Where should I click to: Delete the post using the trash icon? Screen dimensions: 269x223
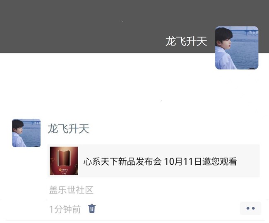coord(92,209)
